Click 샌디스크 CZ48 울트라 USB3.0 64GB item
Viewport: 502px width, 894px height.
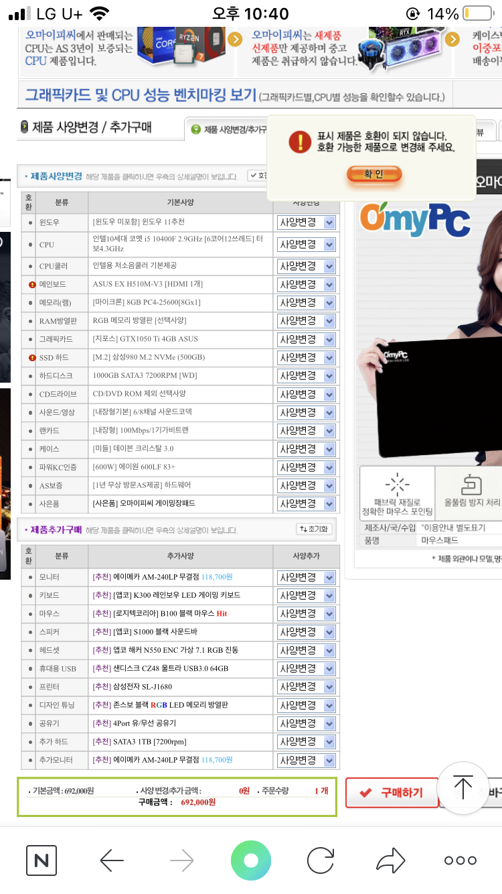point(171,668)
